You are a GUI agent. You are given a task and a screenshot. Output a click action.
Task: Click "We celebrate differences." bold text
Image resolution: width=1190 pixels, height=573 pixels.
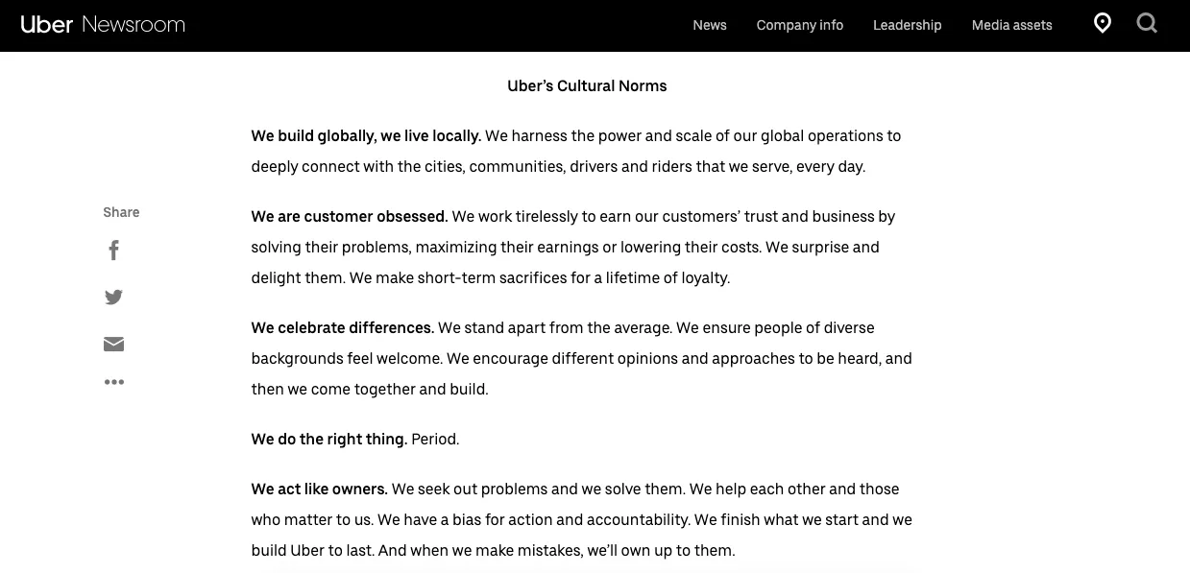coord(343,327)
